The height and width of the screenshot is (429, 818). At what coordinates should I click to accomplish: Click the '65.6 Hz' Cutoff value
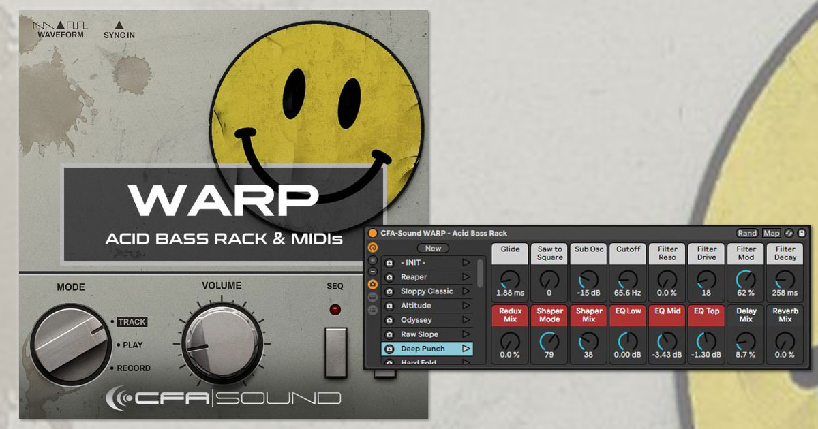pos(628,293)
